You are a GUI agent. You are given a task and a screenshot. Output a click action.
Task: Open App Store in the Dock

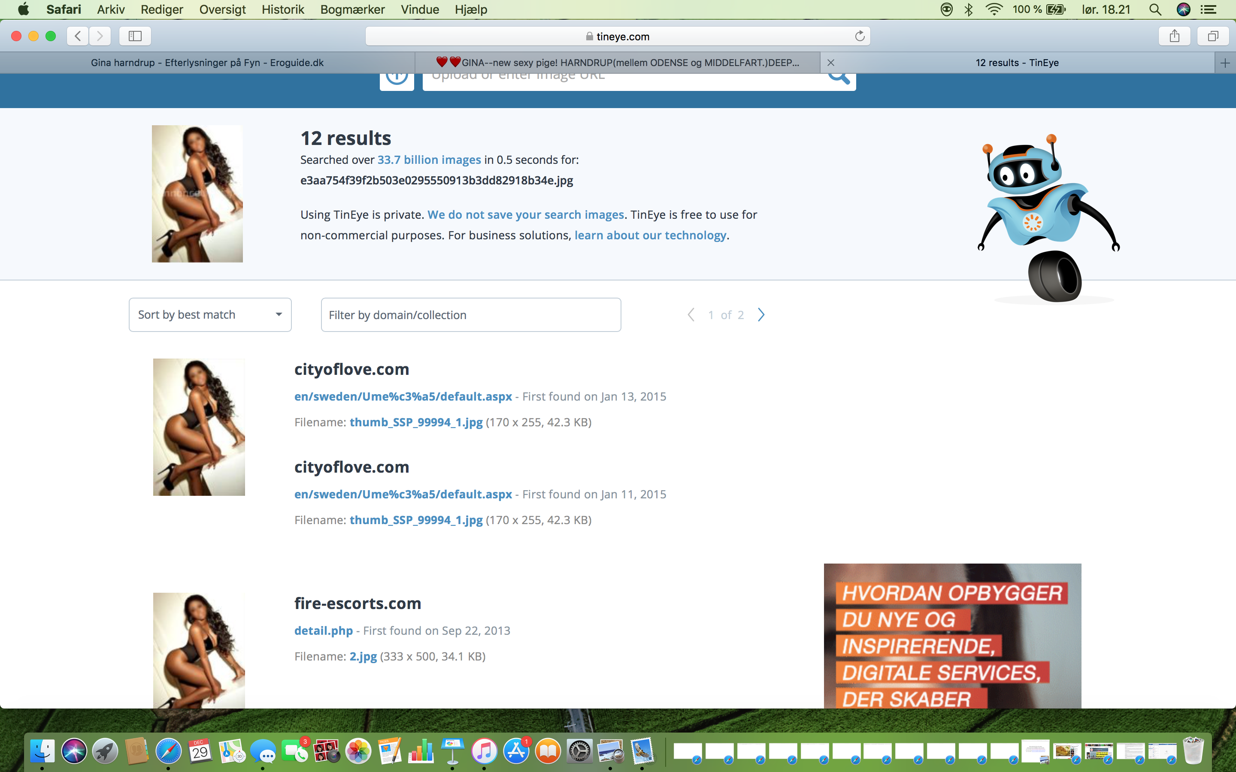tap(516, 751)
